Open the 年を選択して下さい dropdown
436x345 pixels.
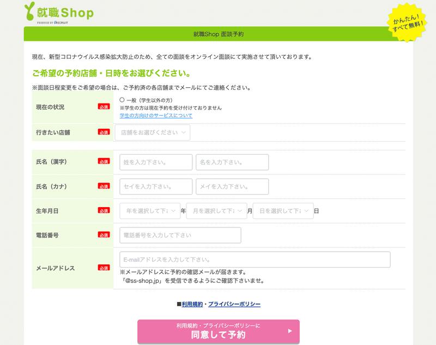click(x=150, y=211)
